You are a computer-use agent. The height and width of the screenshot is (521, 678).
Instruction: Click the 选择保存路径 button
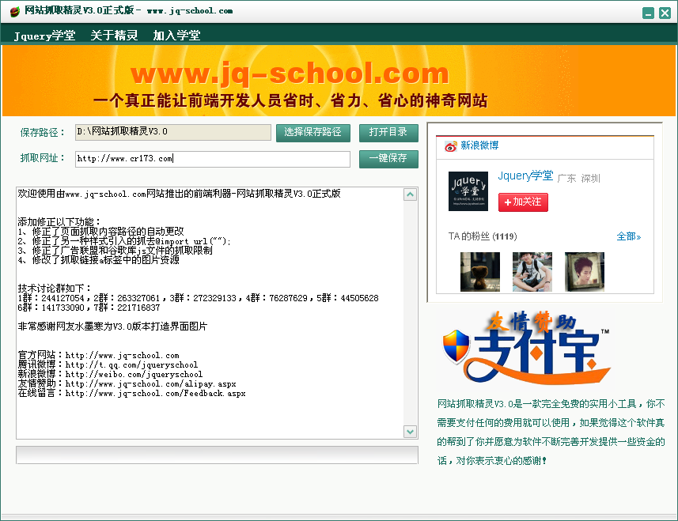point(313,133)
